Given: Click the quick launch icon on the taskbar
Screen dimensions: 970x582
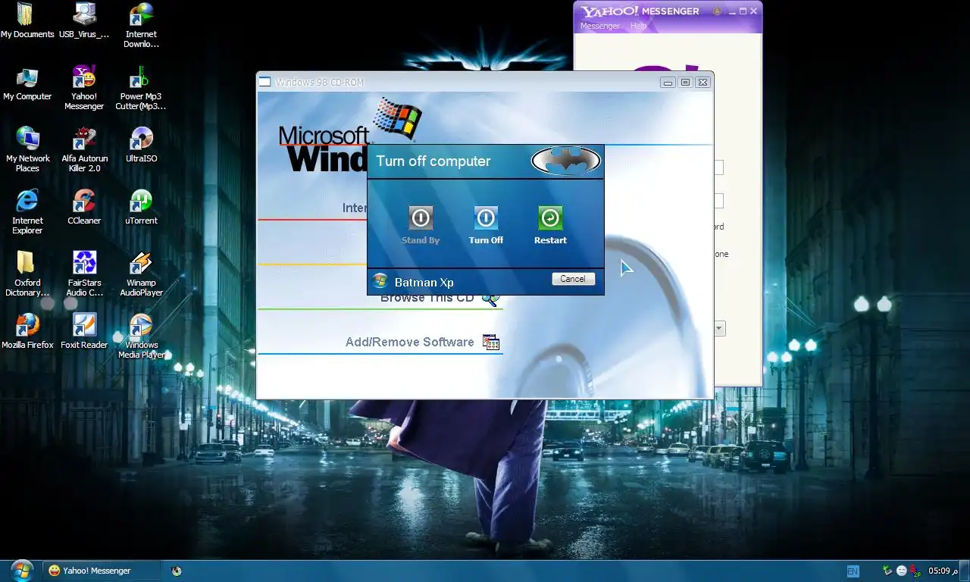Looking at the screenshot, I should pyautogui.click(x=177, y=571).
